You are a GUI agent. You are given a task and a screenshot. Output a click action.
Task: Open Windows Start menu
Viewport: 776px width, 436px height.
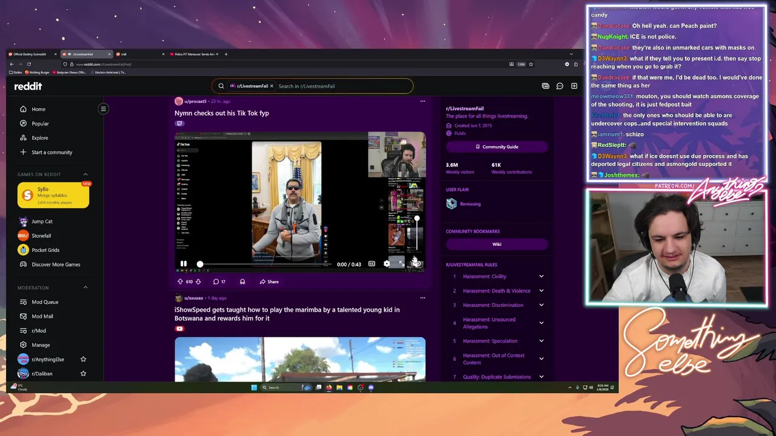click(254, 388)
